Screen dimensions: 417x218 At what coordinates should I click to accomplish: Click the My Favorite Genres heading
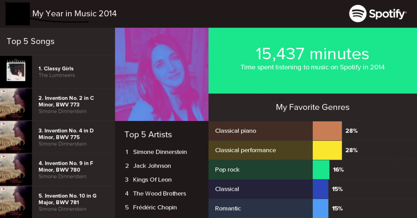click(312, 107)
